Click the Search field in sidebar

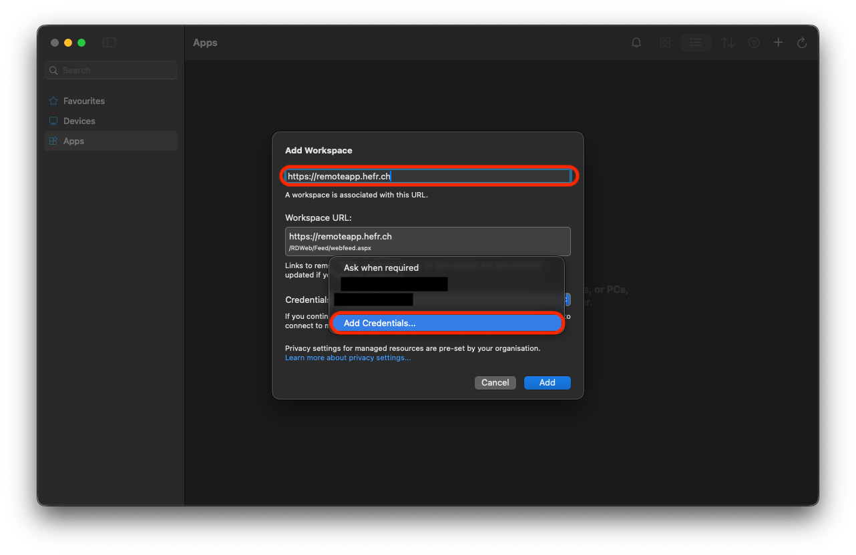click(x=111, y=70)
